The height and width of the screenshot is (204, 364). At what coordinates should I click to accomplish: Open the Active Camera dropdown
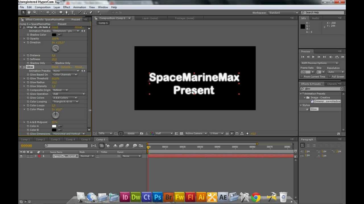click(x=196, y=133)
